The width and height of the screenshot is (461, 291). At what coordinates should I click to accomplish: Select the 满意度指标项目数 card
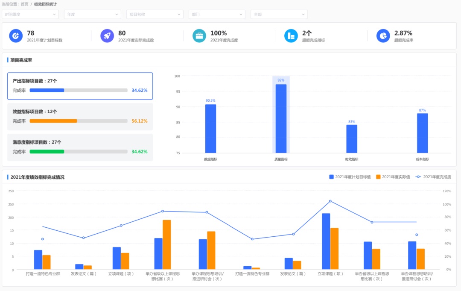[x=80, y=147]
